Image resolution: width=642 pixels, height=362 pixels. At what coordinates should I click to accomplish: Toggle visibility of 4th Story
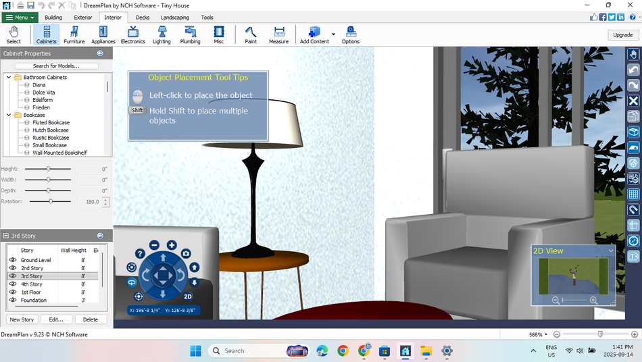[x=13, y=284]
